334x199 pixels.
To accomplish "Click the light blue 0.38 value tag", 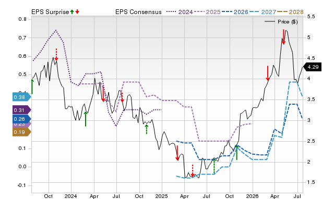I will (22, 97).
